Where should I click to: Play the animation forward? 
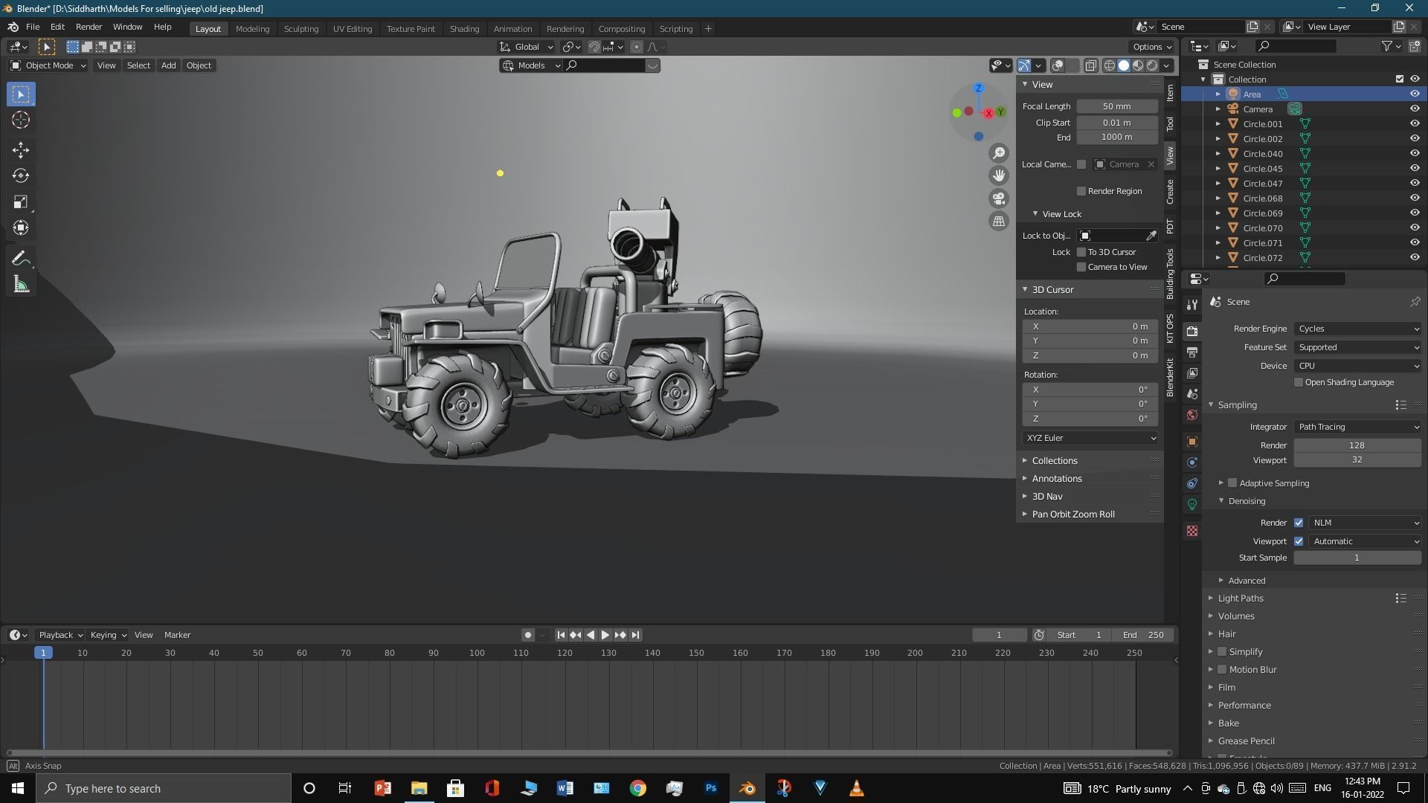(x=605, y=635)
